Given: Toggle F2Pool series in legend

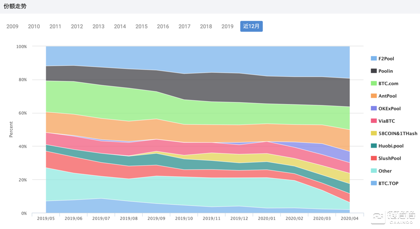Looking at the screenshot, I should point(386,59).
